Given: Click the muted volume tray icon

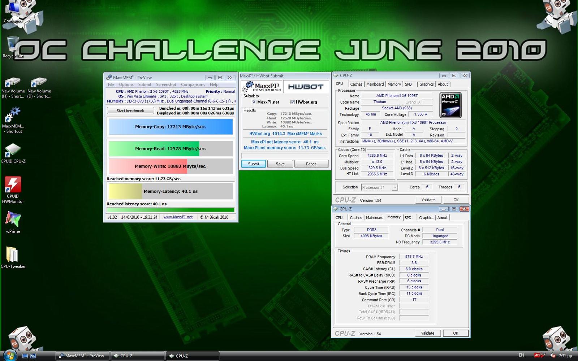Looking at the screenshot, I should pos(552,356).
